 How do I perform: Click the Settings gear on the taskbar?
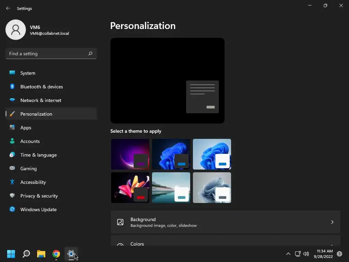(x=71, y=254)
